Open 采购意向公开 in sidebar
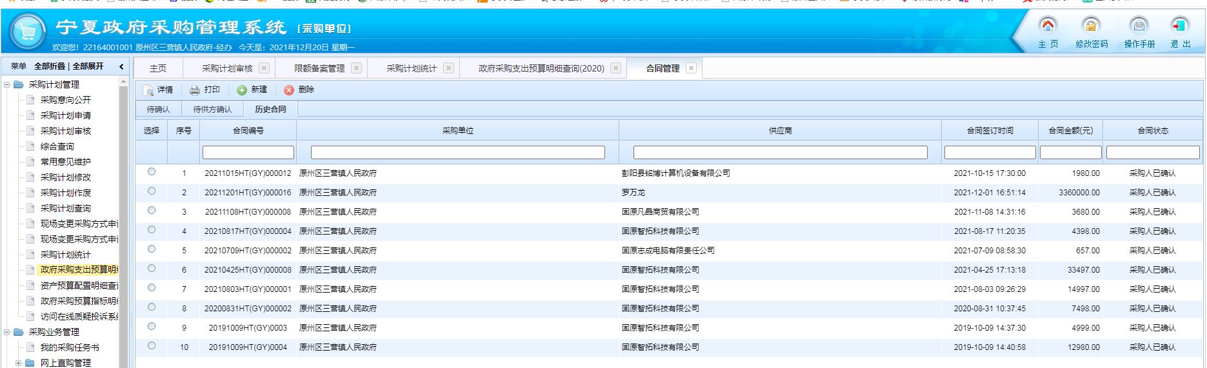The image size is (1207, 368). [x=66, y=100]
